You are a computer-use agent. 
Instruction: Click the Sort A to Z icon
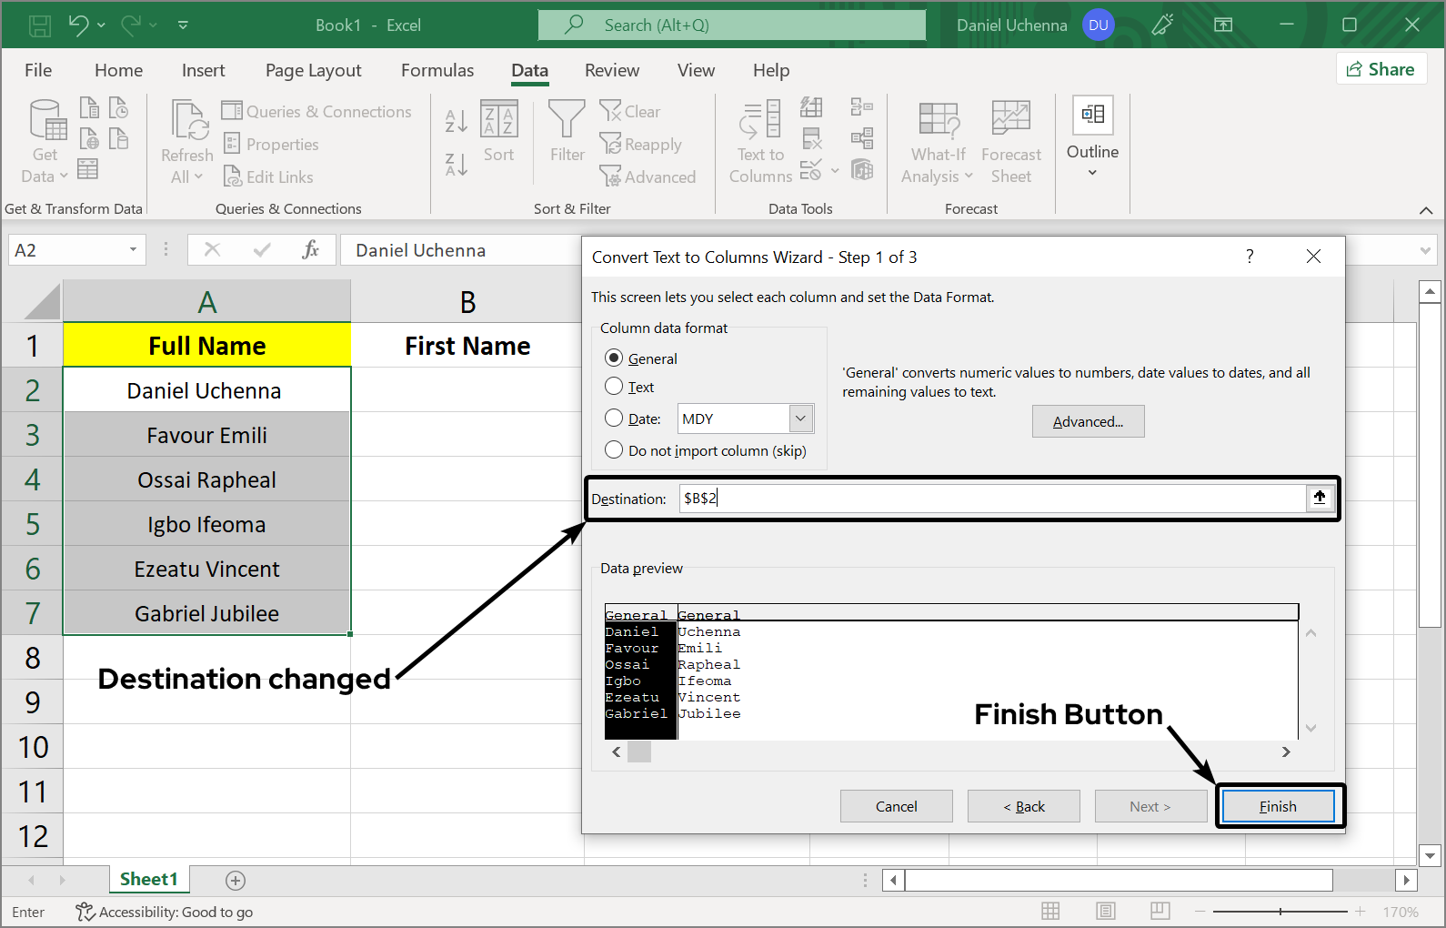pos(456,120)
